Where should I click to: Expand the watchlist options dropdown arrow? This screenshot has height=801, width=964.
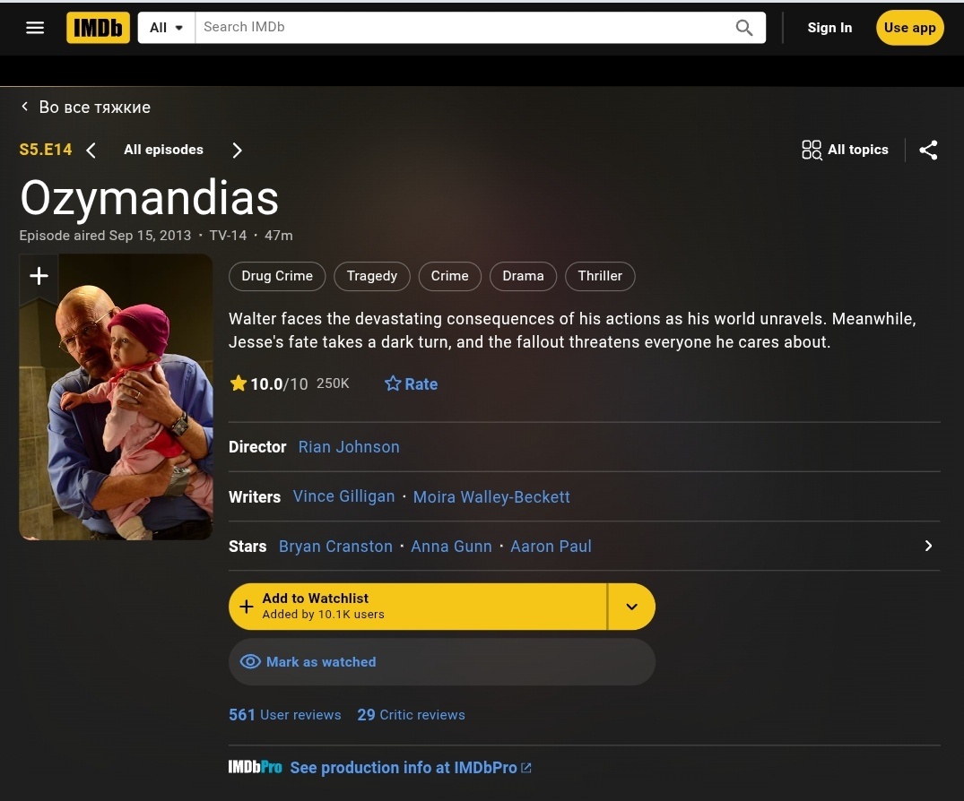pos(631,607)
